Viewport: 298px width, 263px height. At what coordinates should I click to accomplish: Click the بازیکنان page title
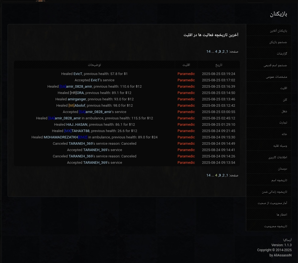tap(278, 14)
